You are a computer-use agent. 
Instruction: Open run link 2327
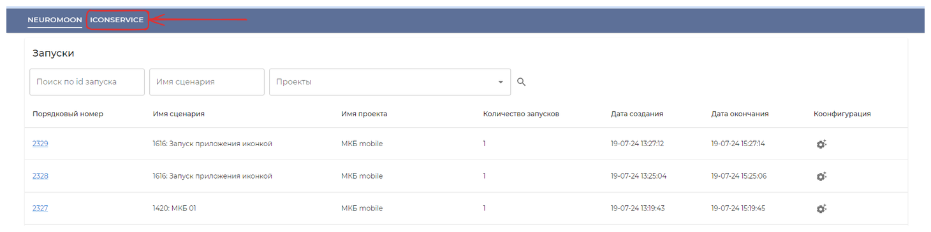tap(40, 208)
